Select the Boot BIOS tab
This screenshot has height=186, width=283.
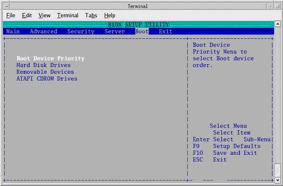(142, 31)
